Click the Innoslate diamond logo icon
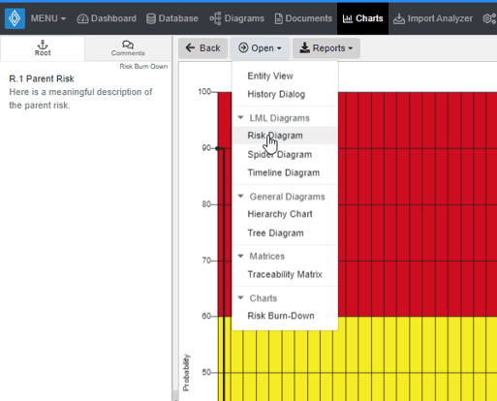This screenshot has width=497, height=401. pyautogui.click(x=15, y=18)
